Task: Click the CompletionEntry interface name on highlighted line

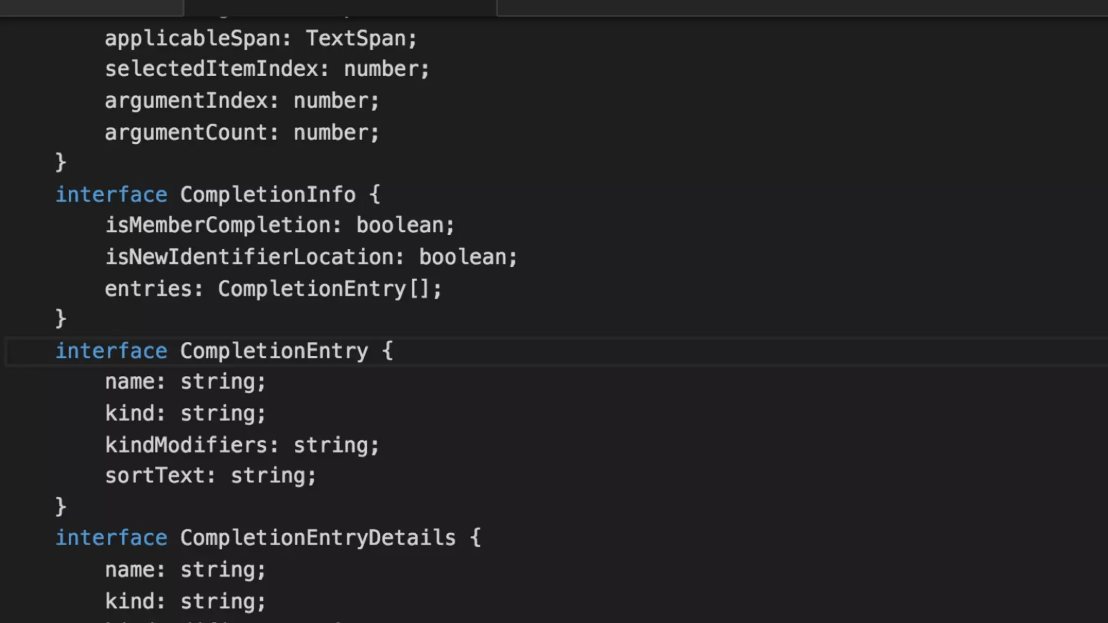Action: click(274, 352)
